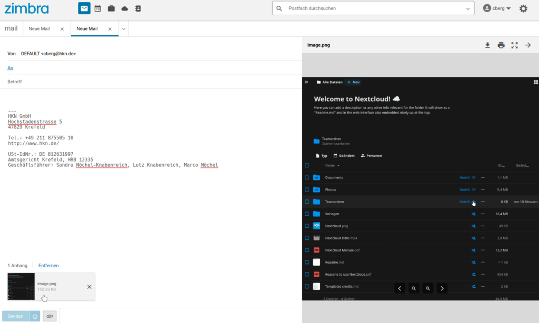Click the Entfernen link to remove attachments

point(48,266)
